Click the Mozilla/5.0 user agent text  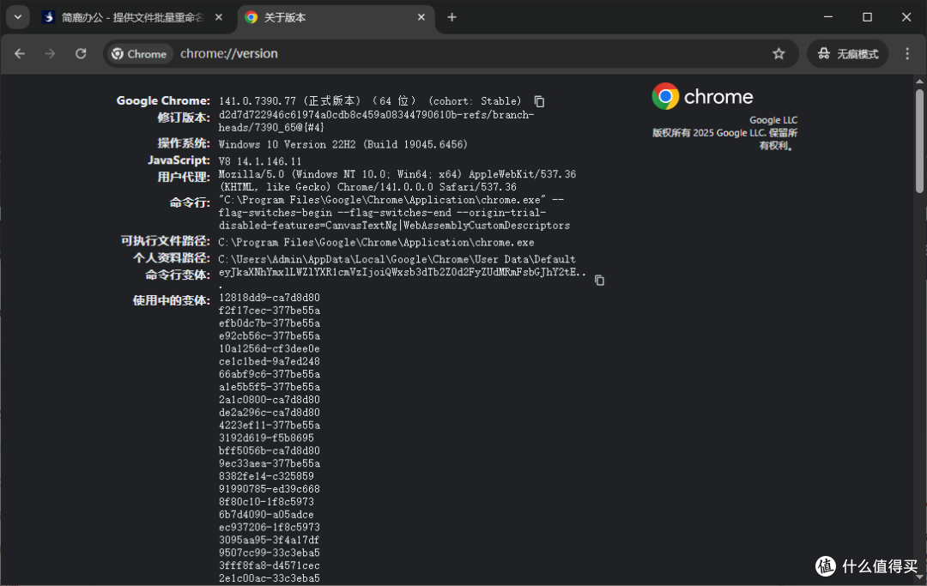click(x=397, y=181)
